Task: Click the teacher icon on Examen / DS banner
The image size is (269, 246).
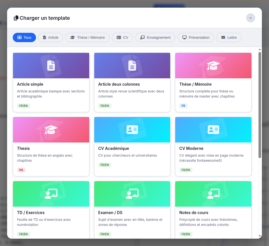Action: (132, 194)
